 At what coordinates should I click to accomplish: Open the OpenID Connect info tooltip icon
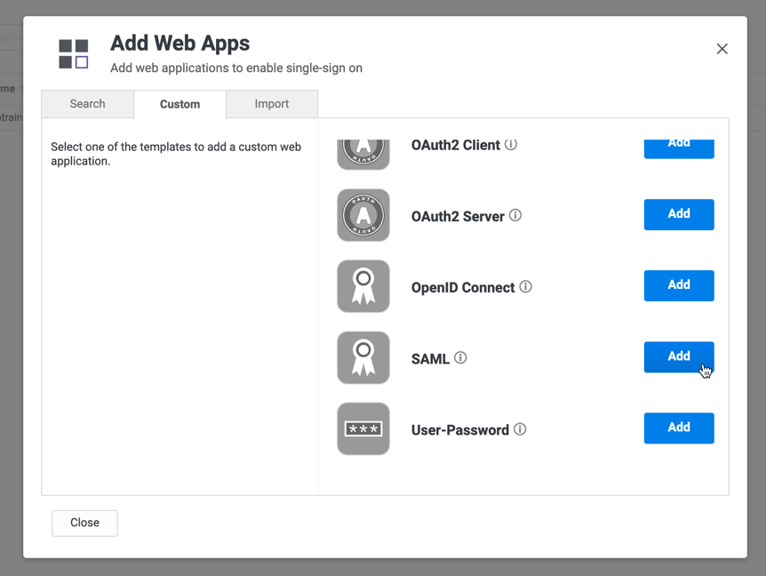(525, 287)
